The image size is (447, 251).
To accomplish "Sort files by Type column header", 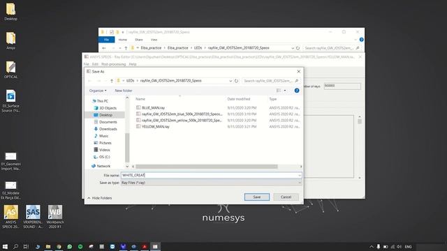I will [273, 99].
